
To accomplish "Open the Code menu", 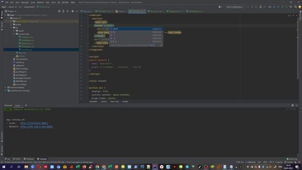I will [33, 2].
